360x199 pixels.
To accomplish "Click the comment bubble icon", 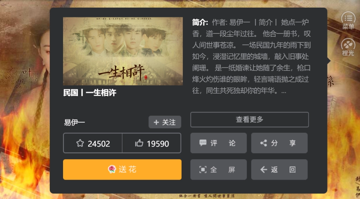I will tap(203, 143).
